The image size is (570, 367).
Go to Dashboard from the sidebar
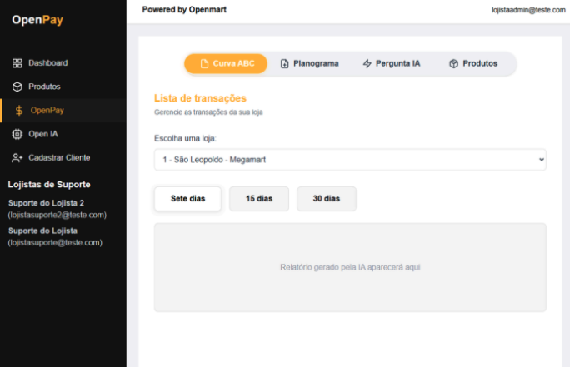(47, 63)
